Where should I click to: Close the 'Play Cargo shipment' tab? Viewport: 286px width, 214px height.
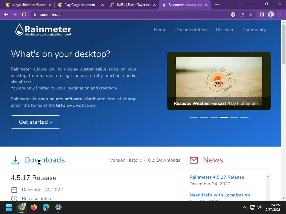tap(103, 5)
